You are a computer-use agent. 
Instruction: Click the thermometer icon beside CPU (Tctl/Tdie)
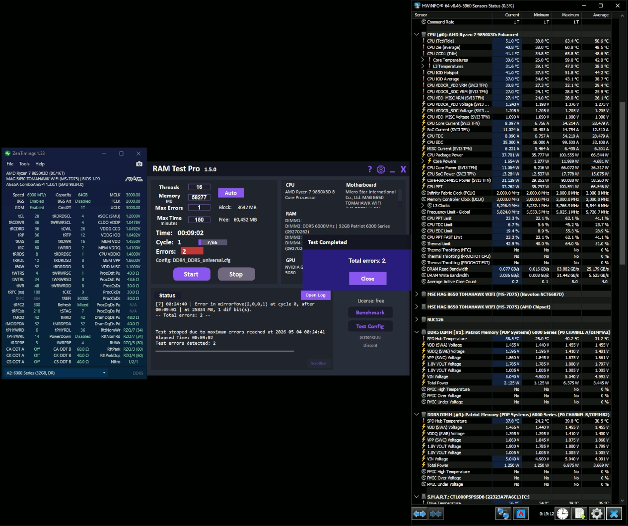pos(423,41)
